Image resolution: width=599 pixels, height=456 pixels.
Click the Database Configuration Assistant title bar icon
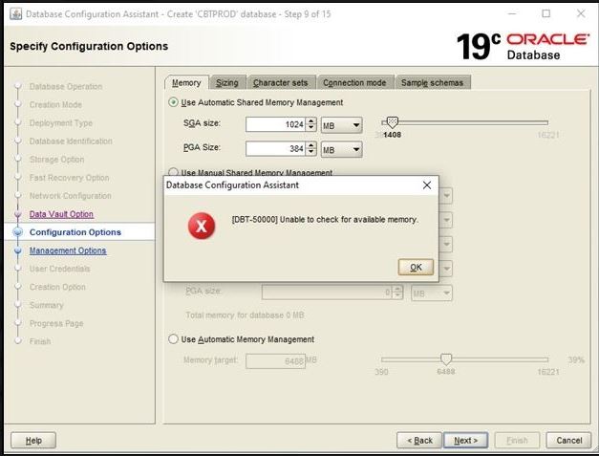pyautogui.click(x=13, y=13)
